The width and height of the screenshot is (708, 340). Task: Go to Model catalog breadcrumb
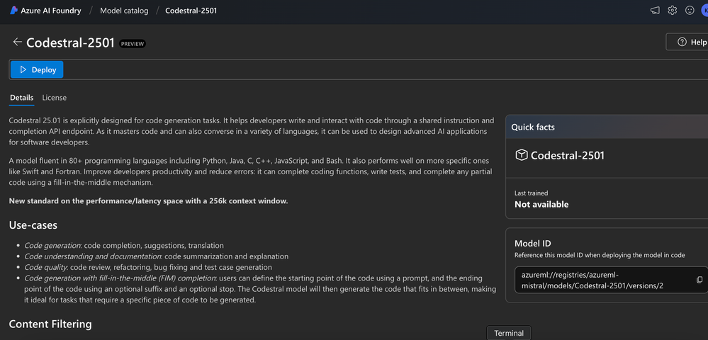tap(124, 11)
